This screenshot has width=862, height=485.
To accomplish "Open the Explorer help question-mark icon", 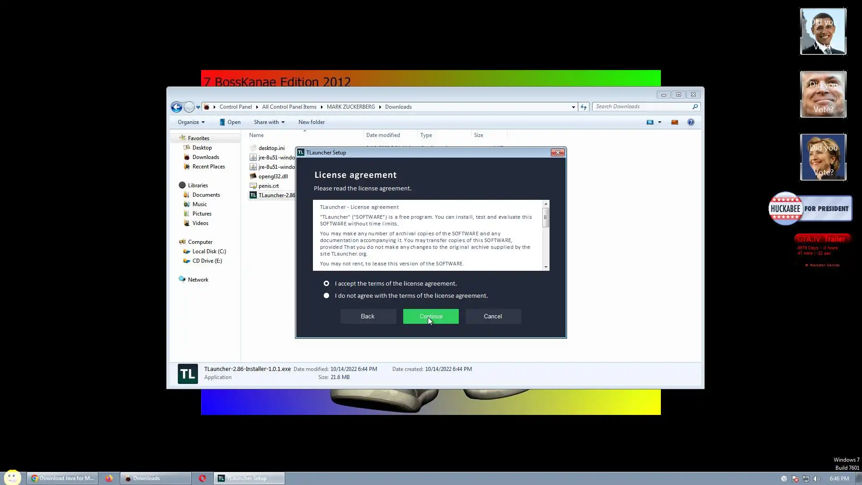I will [690, 122].
